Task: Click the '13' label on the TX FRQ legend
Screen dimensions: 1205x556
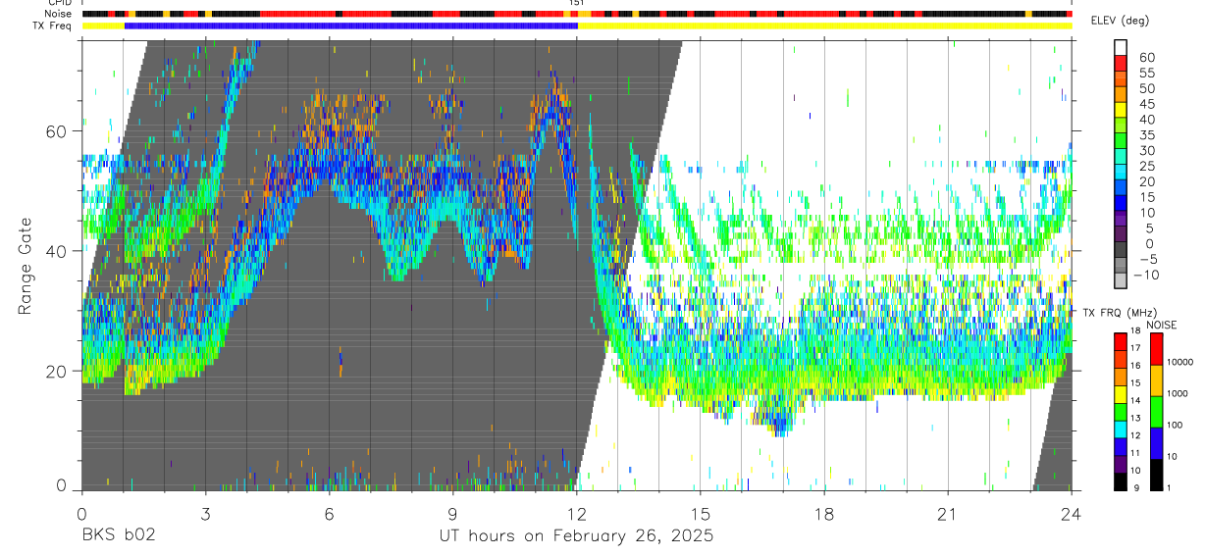Action: (1135, 420)
